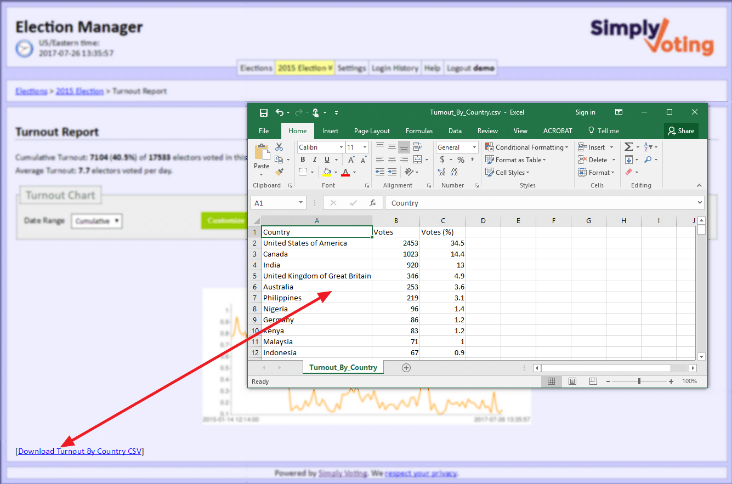Image resolution: width=732 pixels, height=484 pixels.
Task: Click the Find & Select magnifier icon
Action: tap(648, 160)
